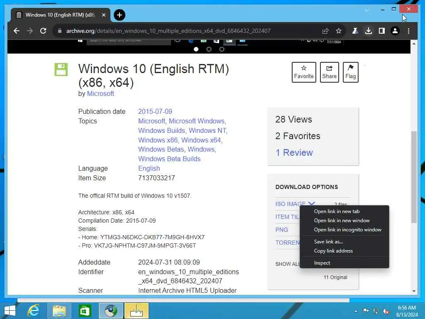Click the green floppy software icon
The image size is (425, 319).
pos(61,69)
